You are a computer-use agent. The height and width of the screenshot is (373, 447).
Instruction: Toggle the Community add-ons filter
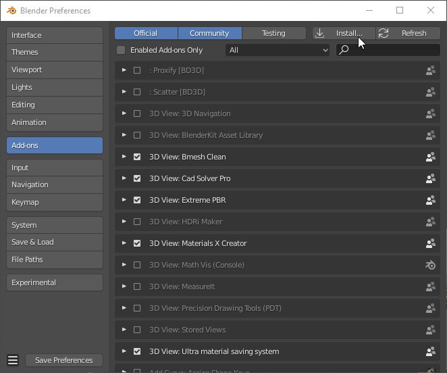pos(210,33)
